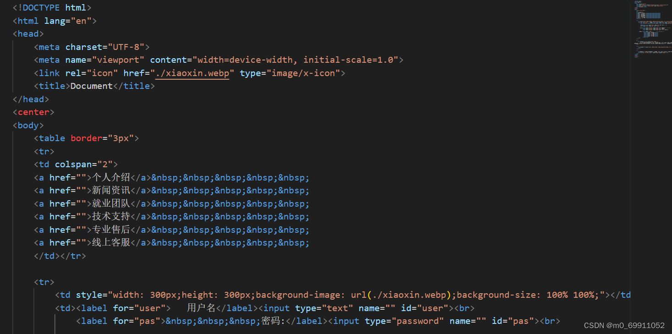Click the "<!DOCTYPE html>" line
This screenshot has height=334, width=672.
[x=52, y=8]
